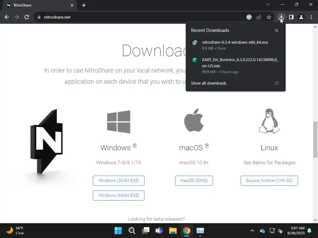Click the NitroShare logo graphic

coord(47,141)
